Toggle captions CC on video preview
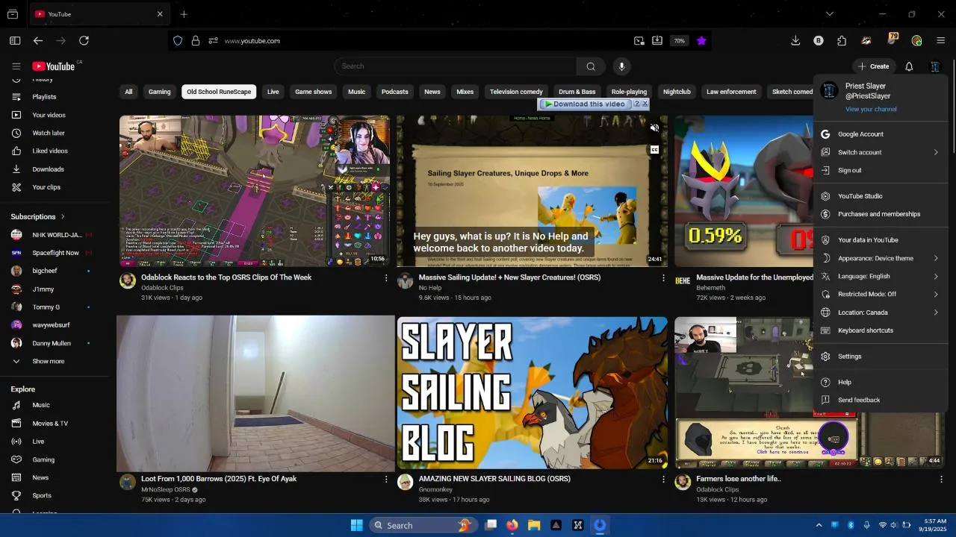Screen dimensions: 956x537 tap(654, 149)
